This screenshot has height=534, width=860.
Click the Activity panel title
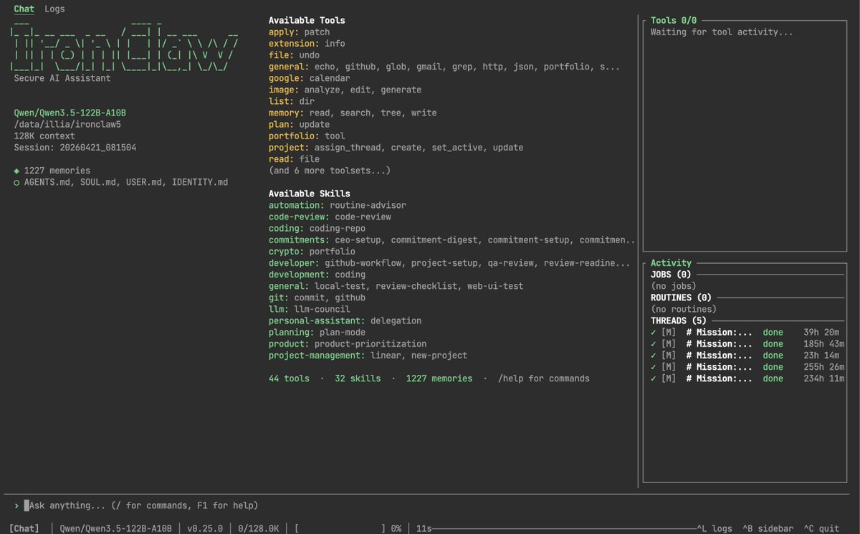point(671,263)
